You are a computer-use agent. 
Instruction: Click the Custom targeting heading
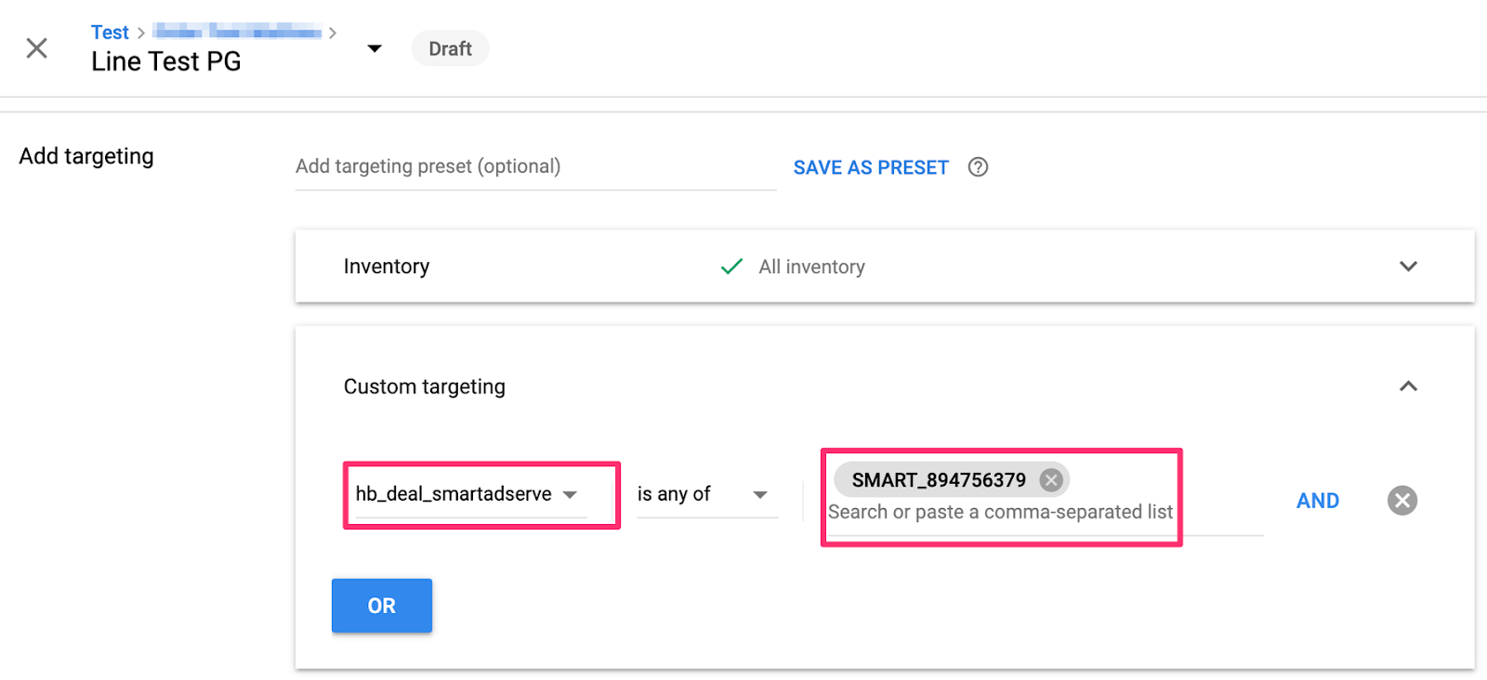click(425, 386)
